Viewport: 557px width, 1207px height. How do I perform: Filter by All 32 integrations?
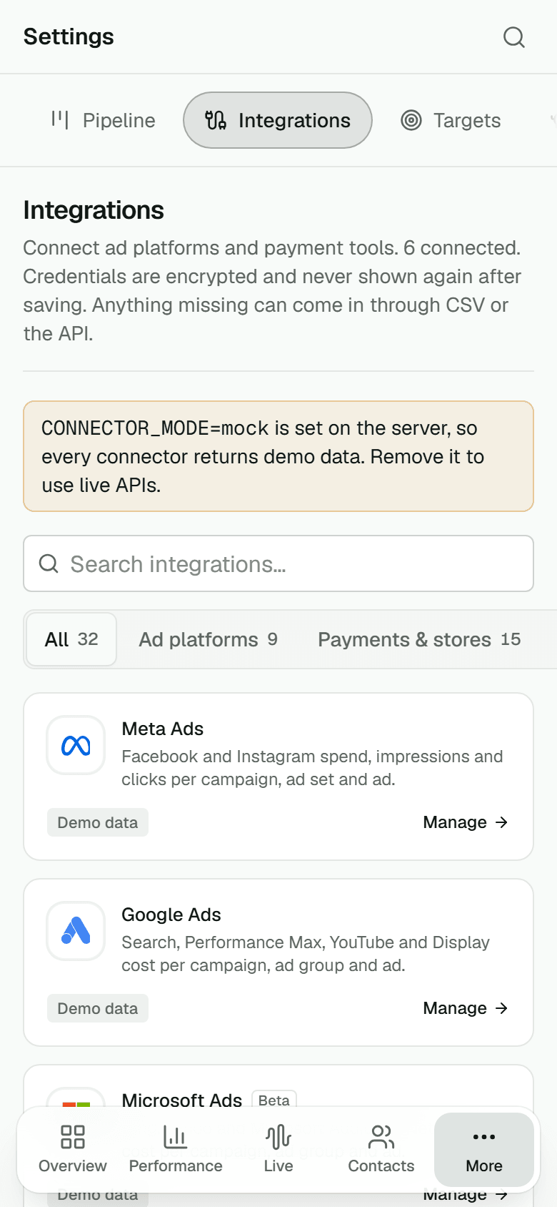tap(71, 639)
